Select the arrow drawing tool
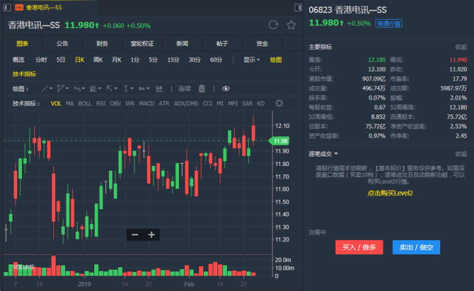The width and height of the screenshot is (474, 291). [109, 88]
